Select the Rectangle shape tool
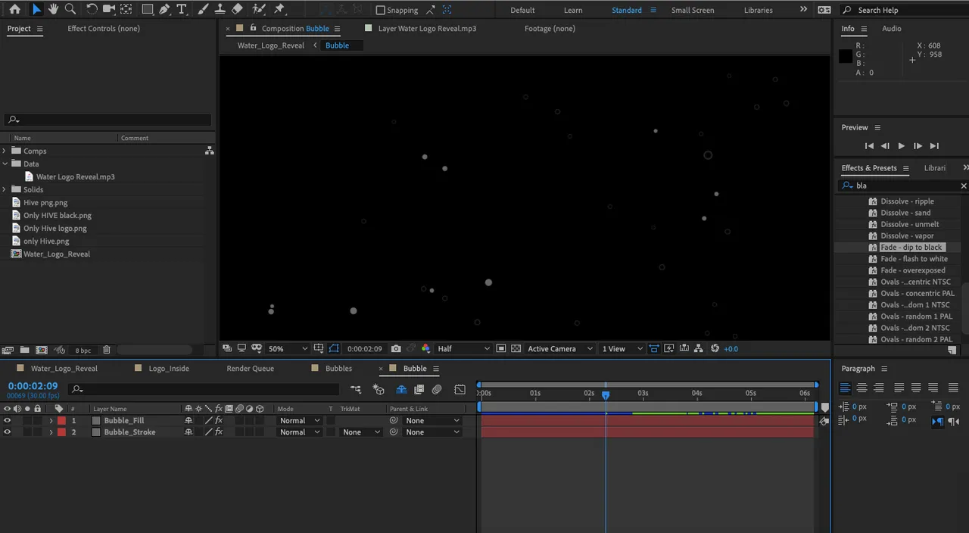The image size is (969, 533). 148,9
